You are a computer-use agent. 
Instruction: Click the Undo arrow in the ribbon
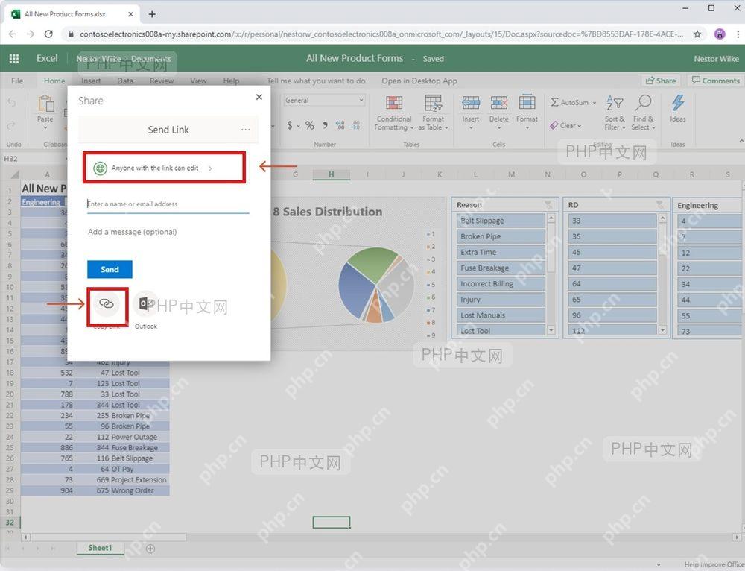pyautogui.click(x=12, y=102)
